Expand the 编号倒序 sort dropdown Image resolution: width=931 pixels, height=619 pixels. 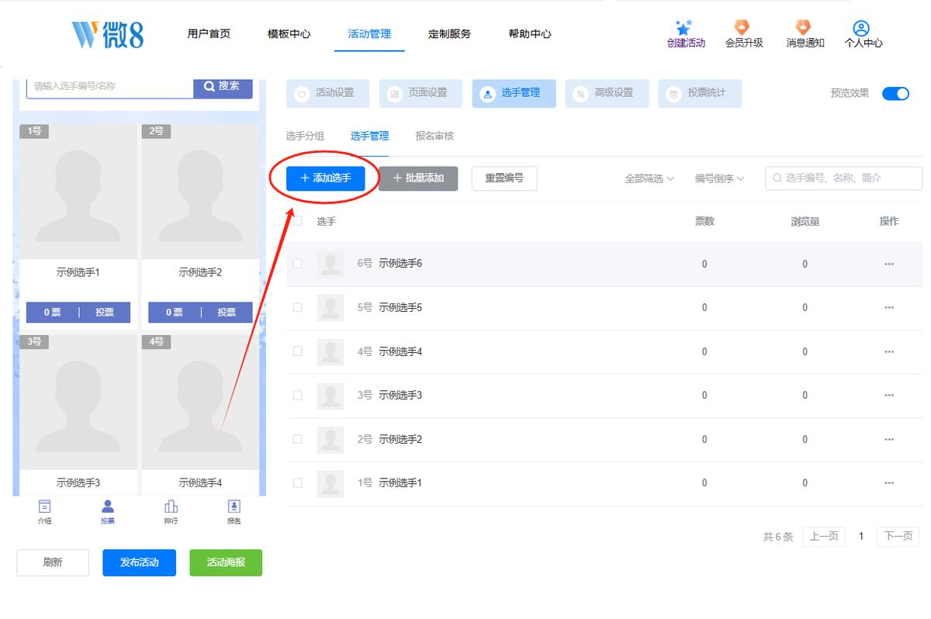coord(719,178)
